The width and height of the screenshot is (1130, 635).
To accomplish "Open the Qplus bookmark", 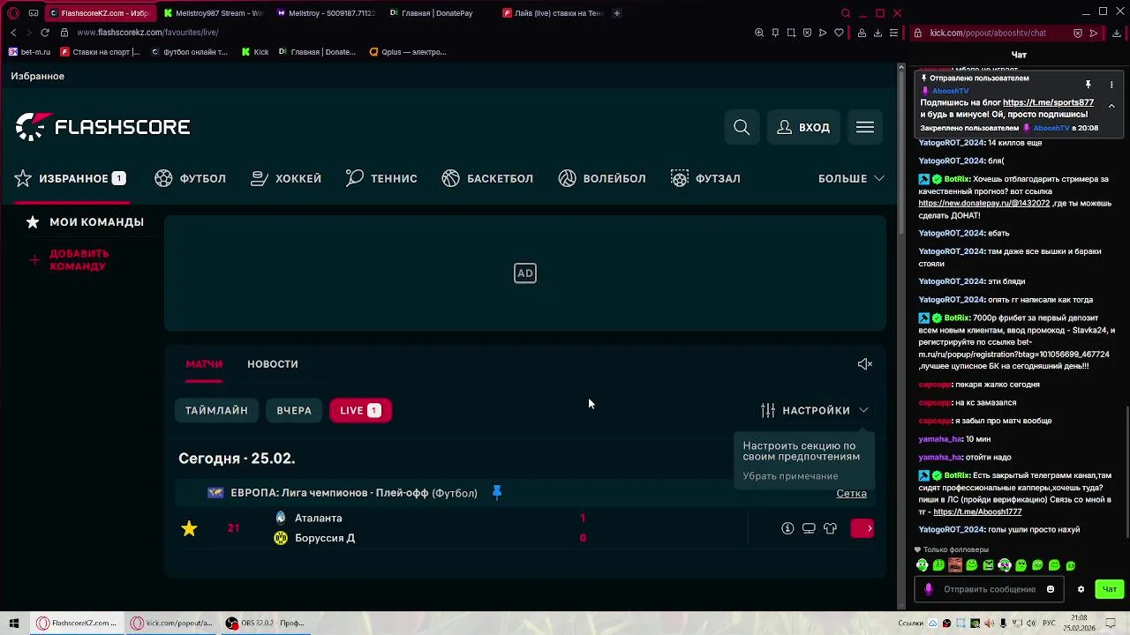I will [x=408, y=52].
